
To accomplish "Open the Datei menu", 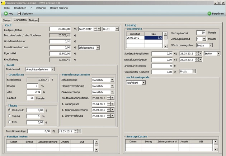I will click(x=7, y=8).
